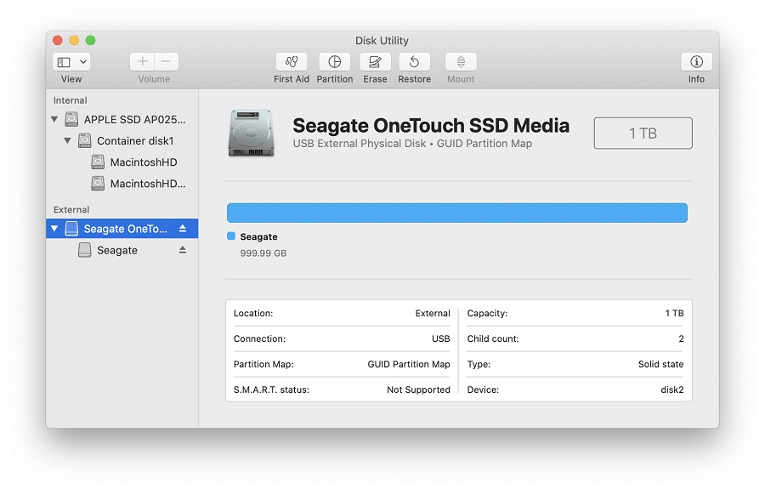Click the Mount toolbar icon

pos(461,62)
